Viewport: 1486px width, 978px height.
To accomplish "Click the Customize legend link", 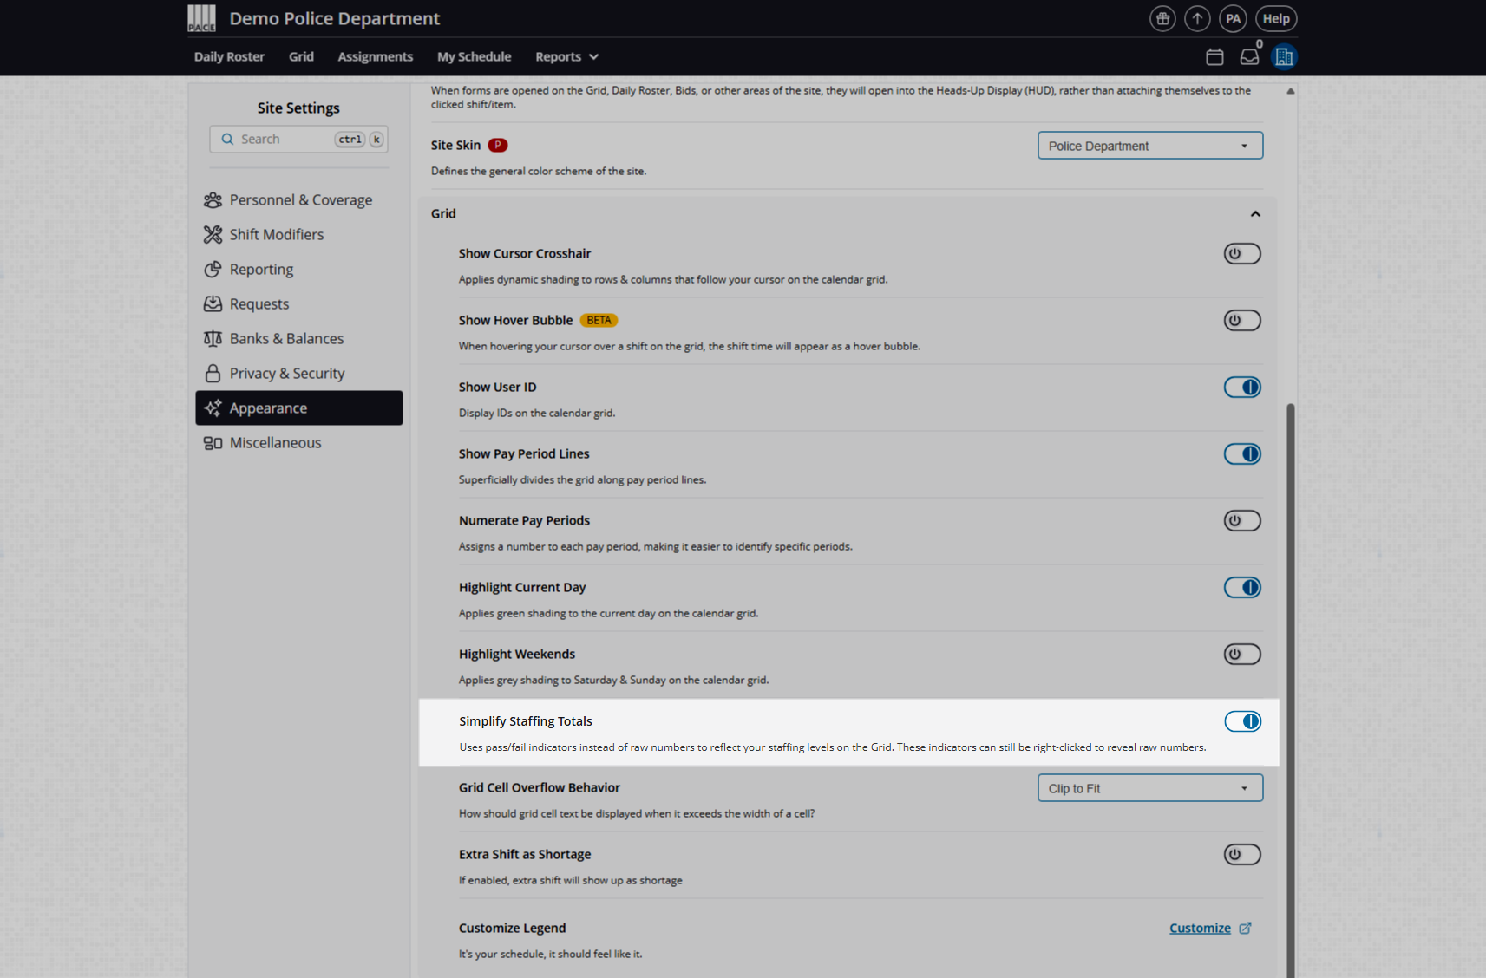I will pyautogui.click(x=1200, y=928).
